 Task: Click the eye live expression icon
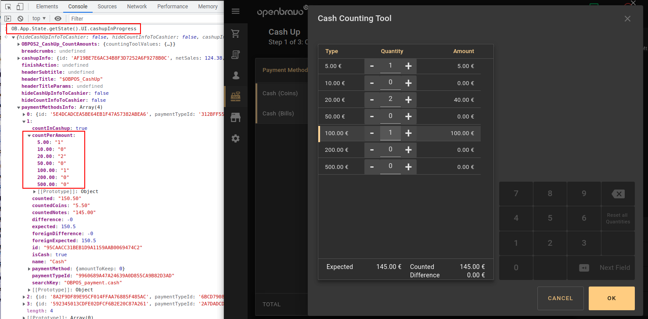pos(58,18)
